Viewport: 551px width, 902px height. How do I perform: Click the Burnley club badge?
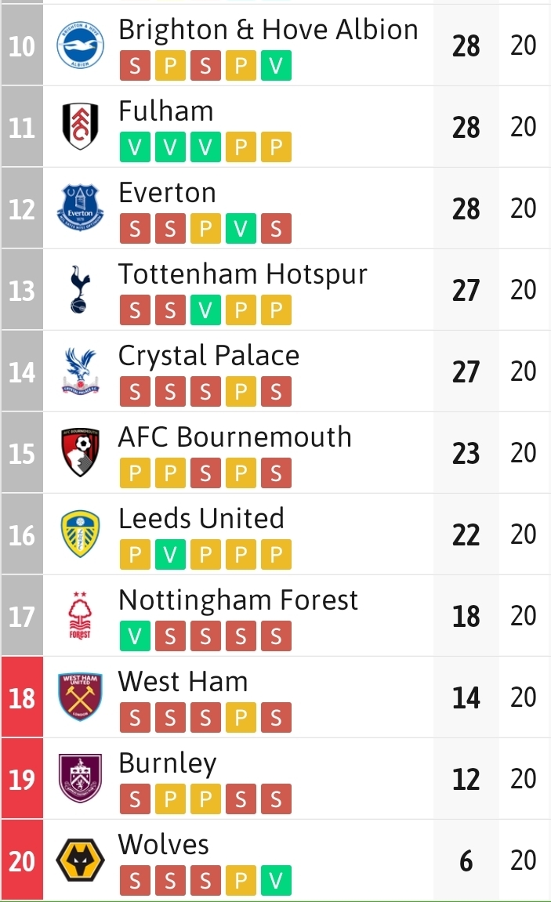pyautogui.click(x=80, y=779)
